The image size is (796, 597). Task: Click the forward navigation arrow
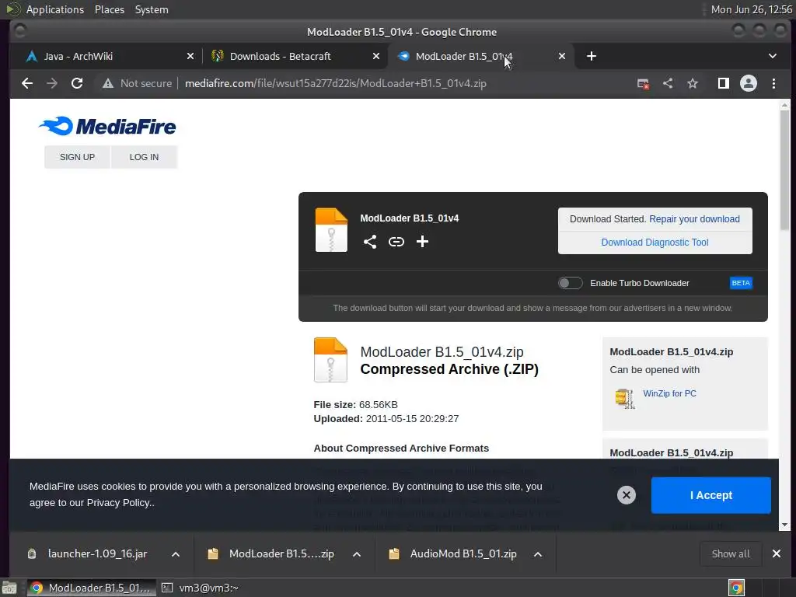tap(52, 83)
